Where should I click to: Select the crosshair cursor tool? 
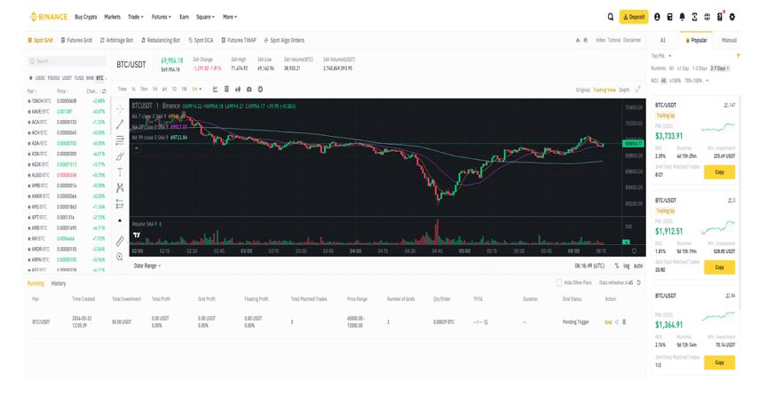click(120, 109)
